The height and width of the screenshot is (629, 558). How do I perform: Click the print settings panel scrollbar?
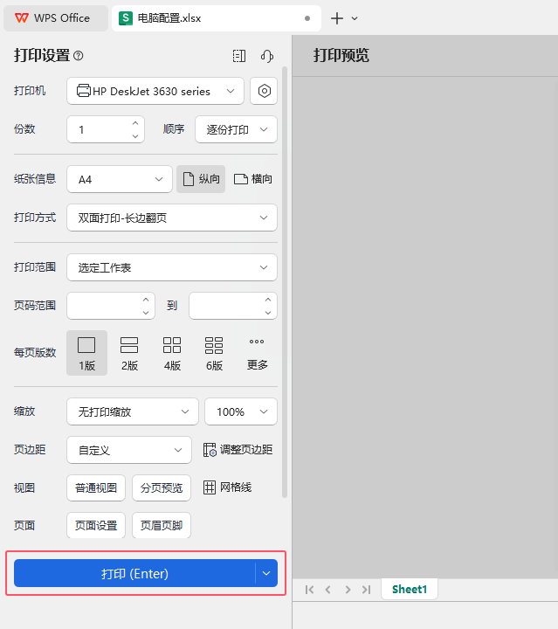click(285, 282)
